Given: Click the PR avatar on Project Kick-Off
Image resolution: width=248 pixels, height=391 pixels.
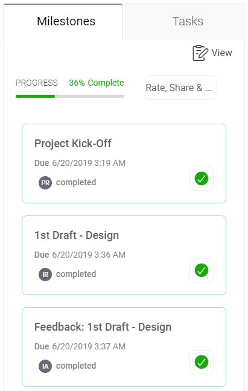Looking at the screenshot, I should tap(45, 183).
